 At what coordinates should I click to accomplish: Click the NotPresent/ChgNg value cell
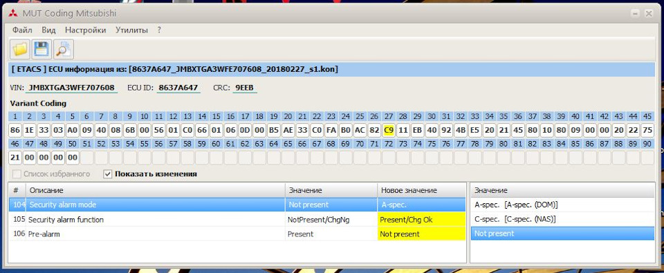coord(331,220)
